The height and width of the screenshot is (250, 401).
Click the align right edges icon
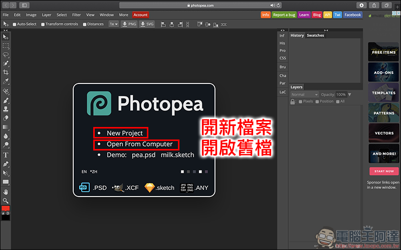(180, 24)
